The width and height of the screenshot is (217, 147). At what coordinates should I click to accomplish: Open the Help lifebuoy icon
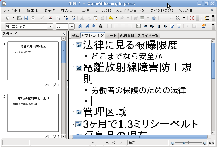(x=192, y=18)
